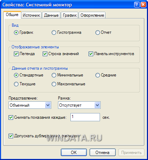Viewport: 148px width, 160px height.
Task: Select the График view radio button
Action: click(x=16, y=32)
